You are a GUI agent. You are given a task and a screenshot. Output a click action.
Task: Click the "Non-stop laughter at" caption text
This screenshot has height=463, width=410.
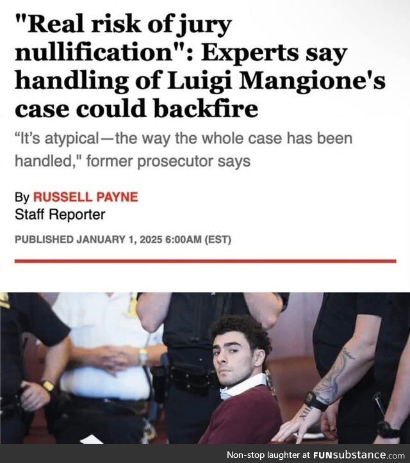(268, 454)
